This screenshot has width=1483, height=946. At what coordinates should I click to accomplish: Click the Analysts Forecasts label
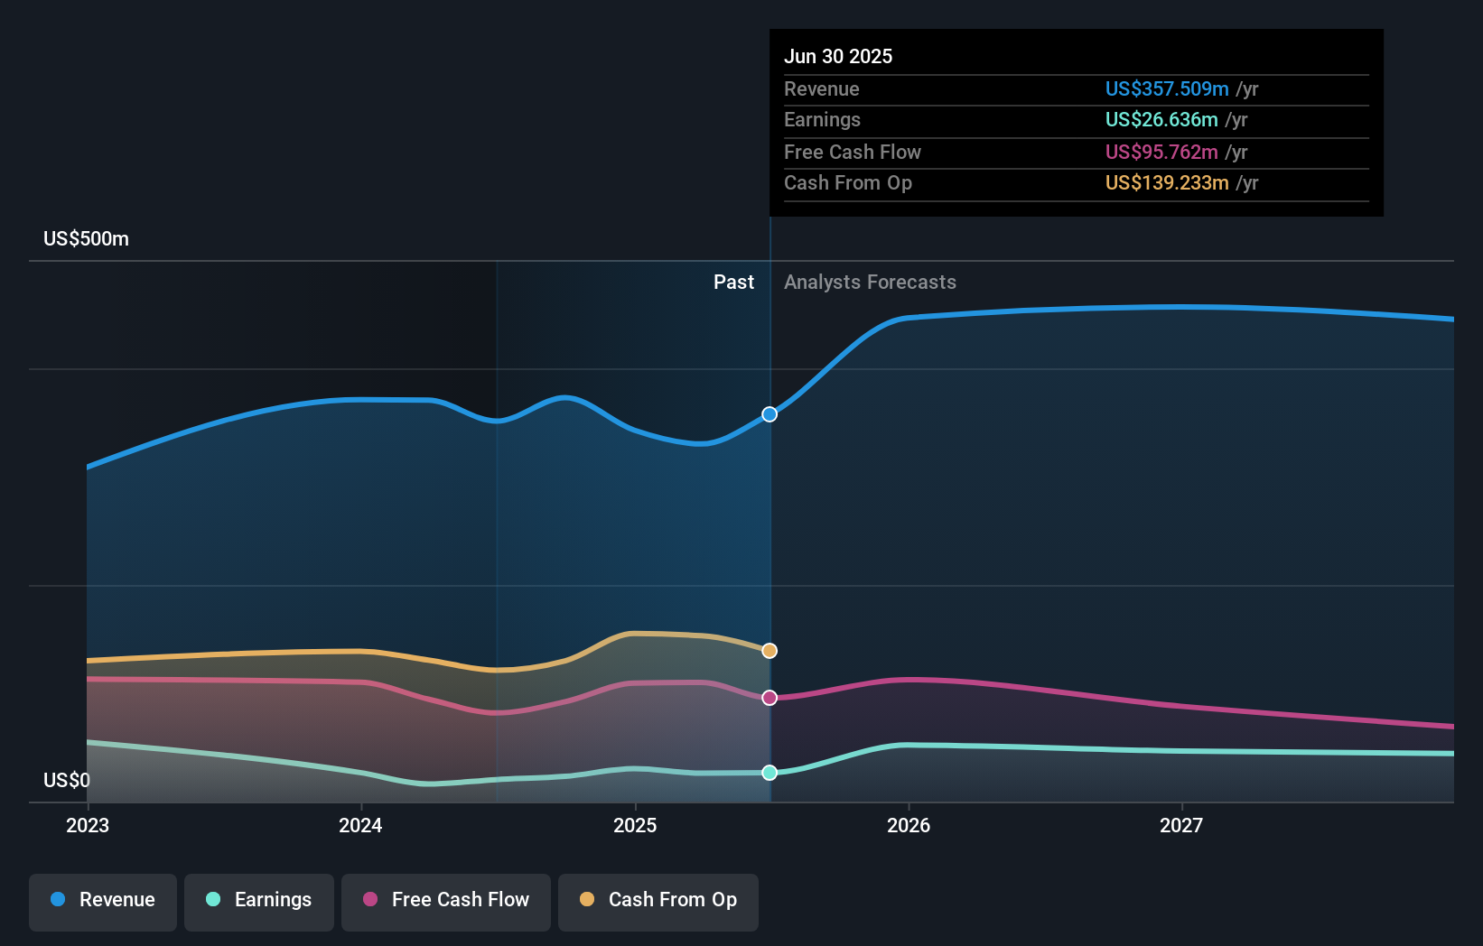click(x=870, y=283)
